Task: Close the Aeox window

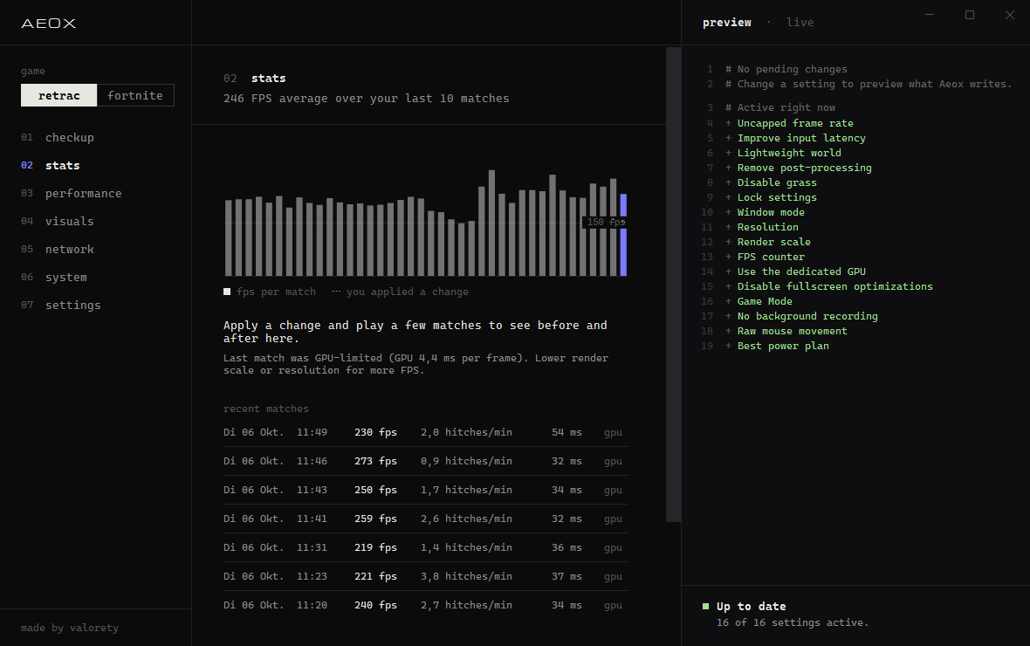Action: 1010,15
